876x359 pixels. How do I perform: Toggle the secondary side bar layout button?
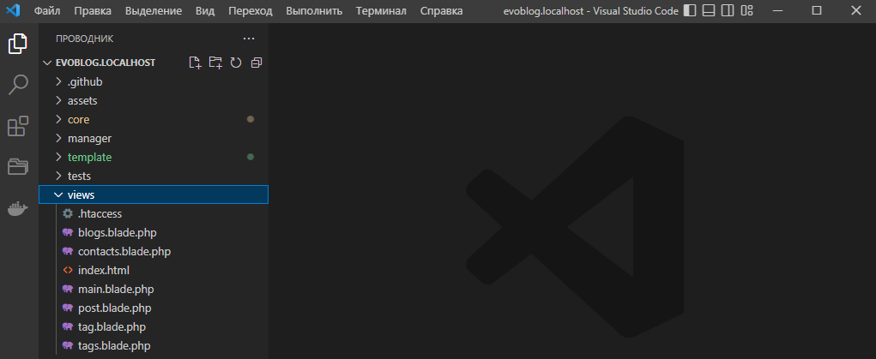(728, 11)
